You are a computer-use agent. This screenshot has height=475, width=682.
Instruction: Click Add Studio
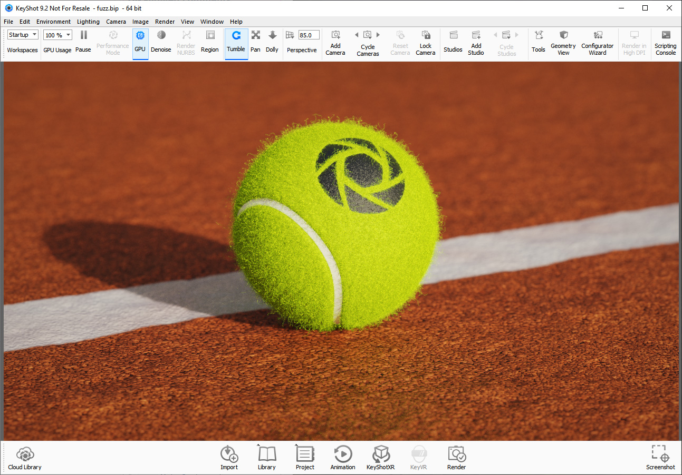pyautogui.click(x=476, y=42)
